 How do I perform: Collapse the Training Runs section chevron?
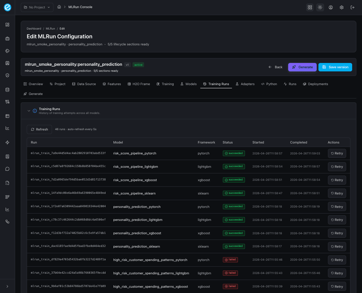pos(29,110)
